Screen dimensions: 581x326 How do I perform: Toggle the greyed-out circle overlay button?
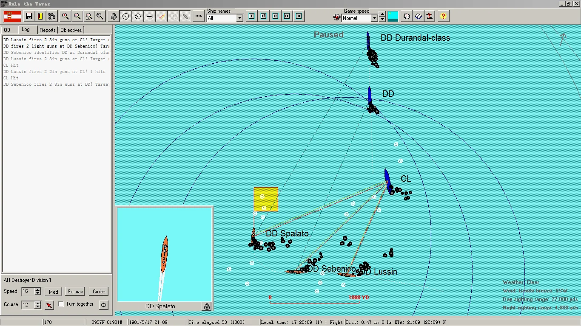pyautogui.click(x=173, y=17)
